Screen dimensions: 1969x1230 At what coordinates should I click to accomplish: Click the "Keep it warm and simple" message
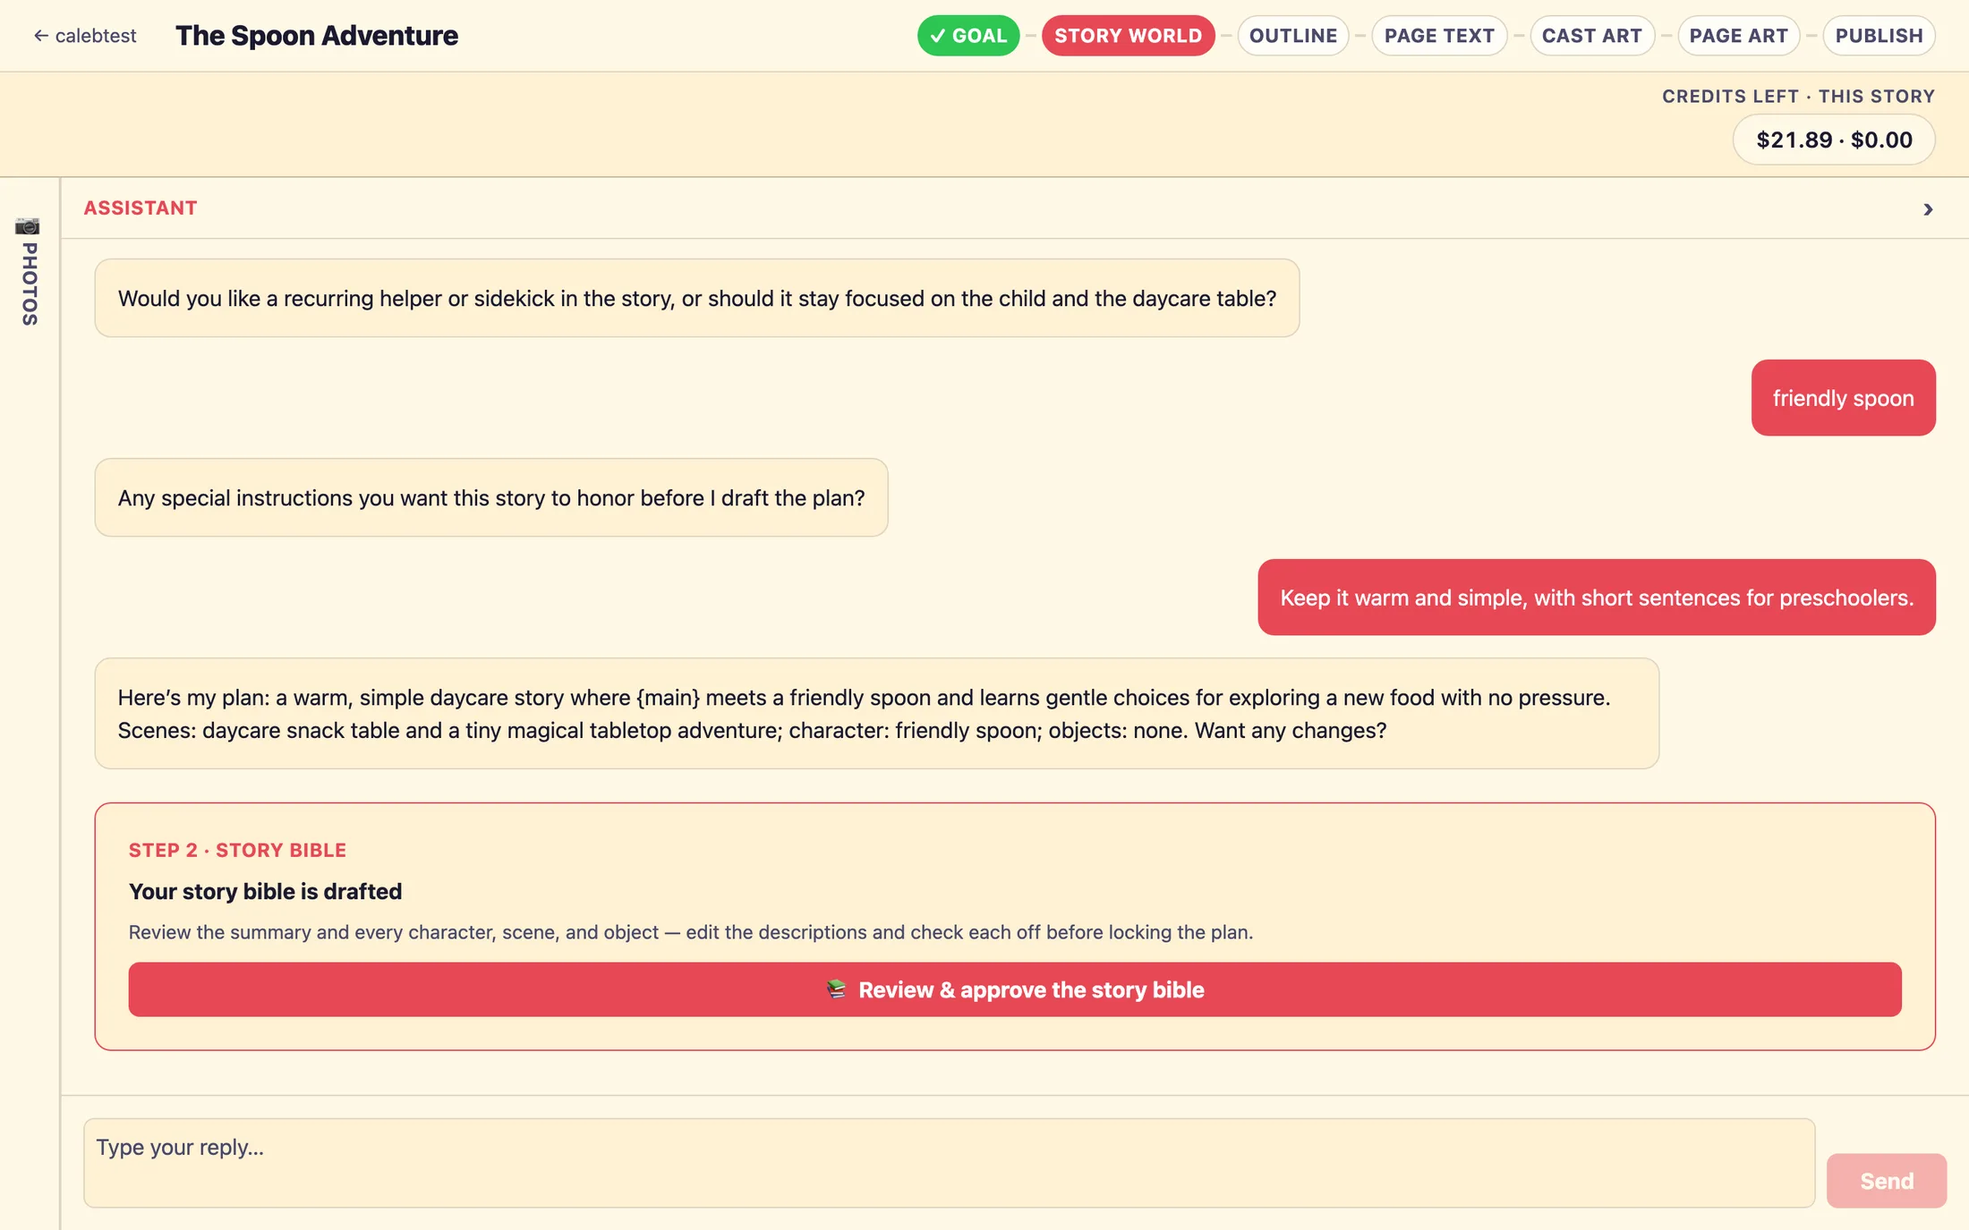tap(1597, 598)
